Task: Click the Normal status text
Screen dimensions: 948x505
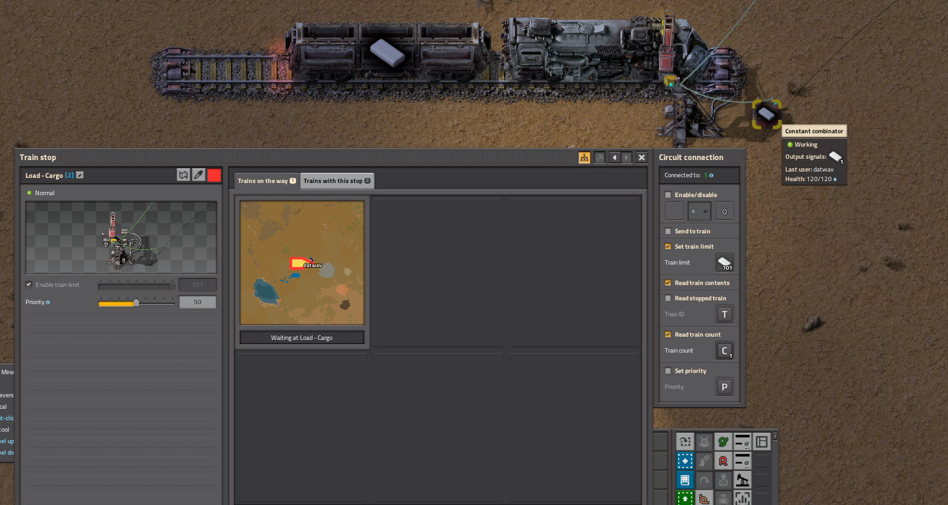Action: tap(45, 193)
